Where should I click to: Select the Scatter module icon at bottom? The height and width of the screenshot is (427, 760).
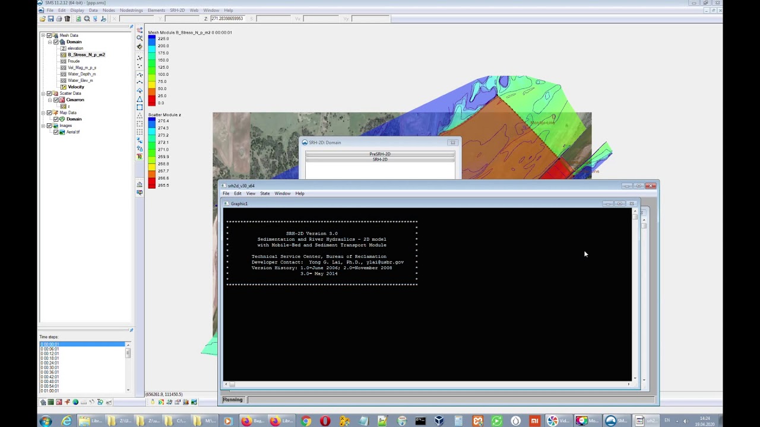pos(59,402)
